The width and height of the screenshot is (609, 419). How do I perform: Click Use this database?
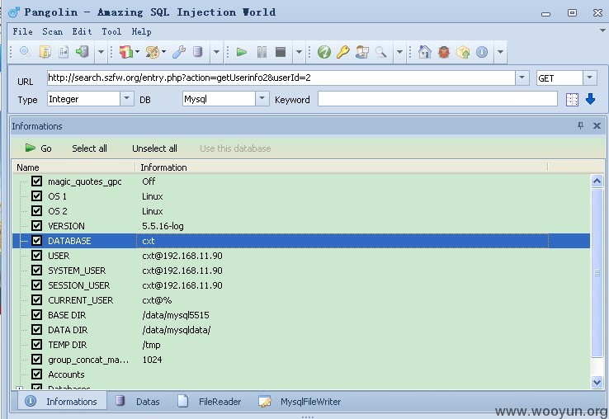click(x=235, y=148)
